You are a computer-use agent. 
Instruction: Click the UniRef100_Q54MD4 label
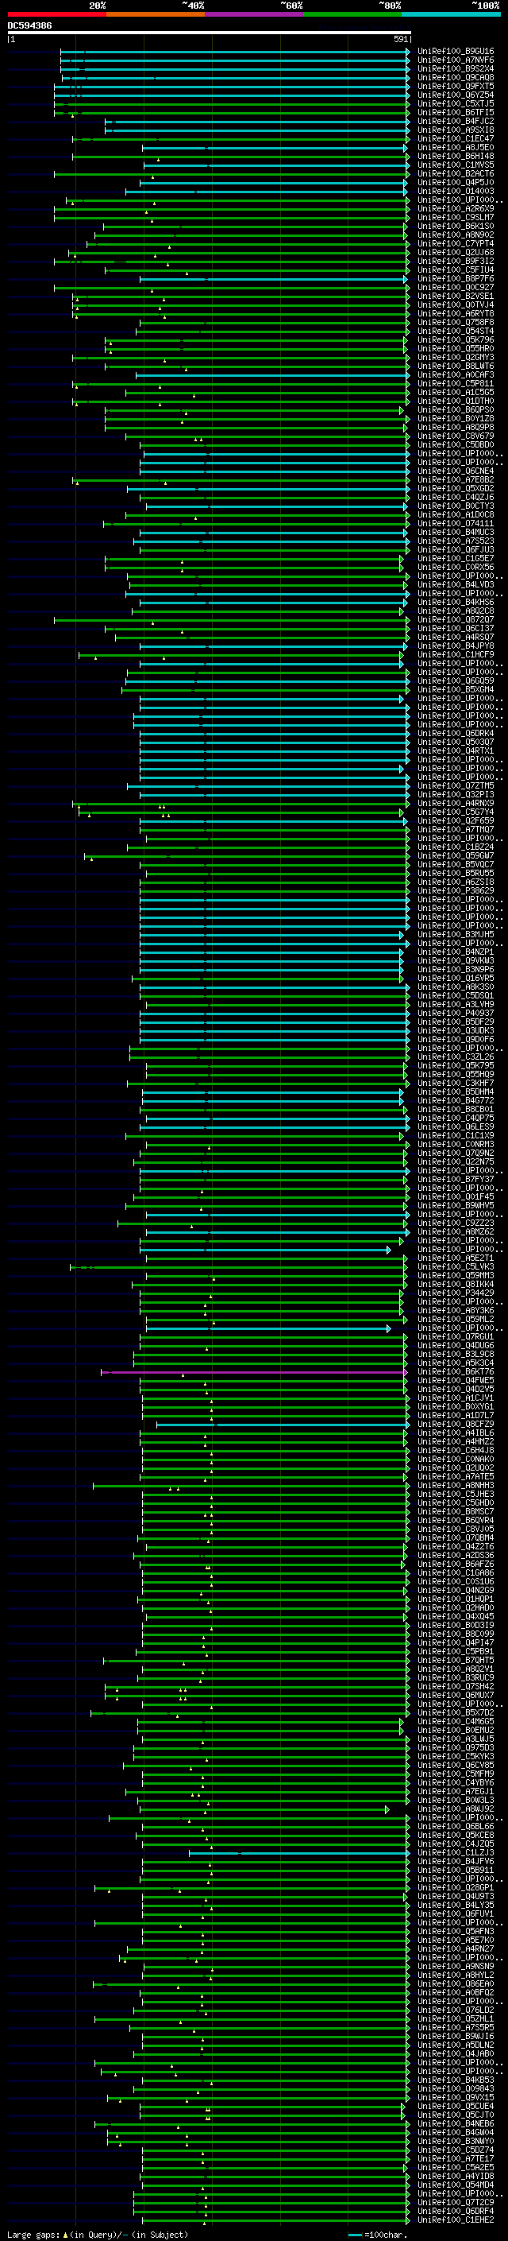455,2185
